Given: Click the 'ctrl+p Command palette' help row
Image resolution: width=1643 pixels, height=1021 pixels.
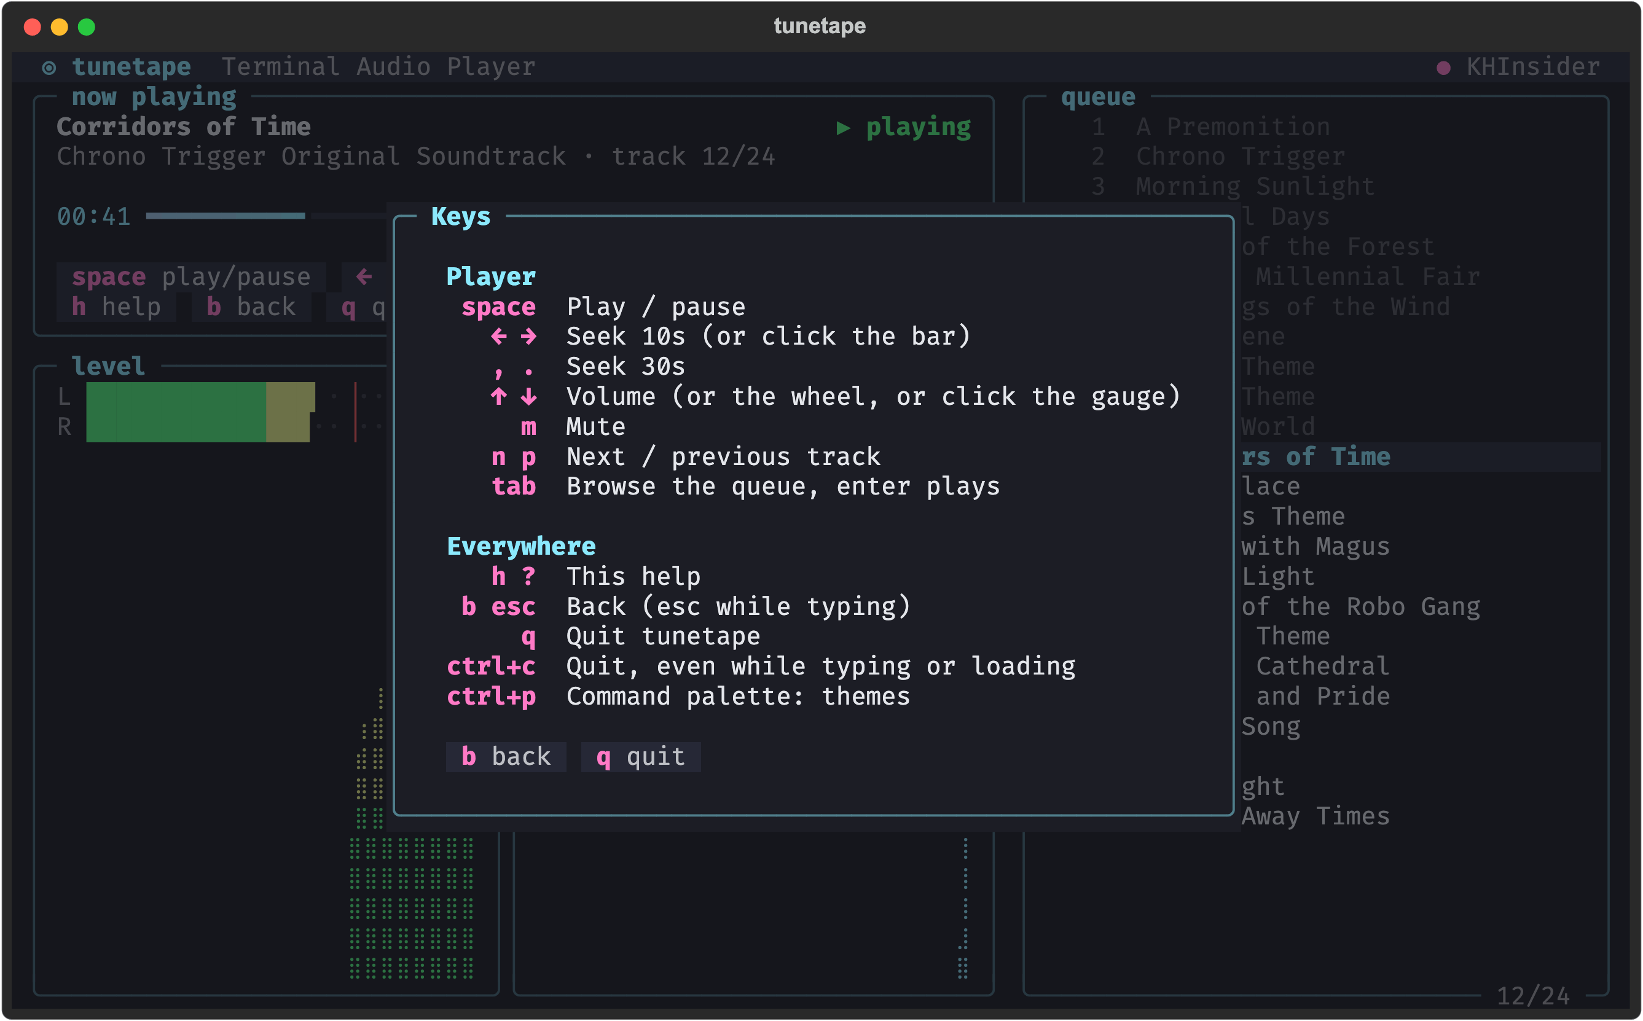Looking at the screenshot, I should click(678, 696).
